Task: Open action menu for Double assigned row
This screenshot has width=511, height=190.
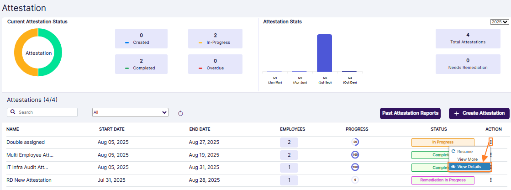Action: coord(491,142)
